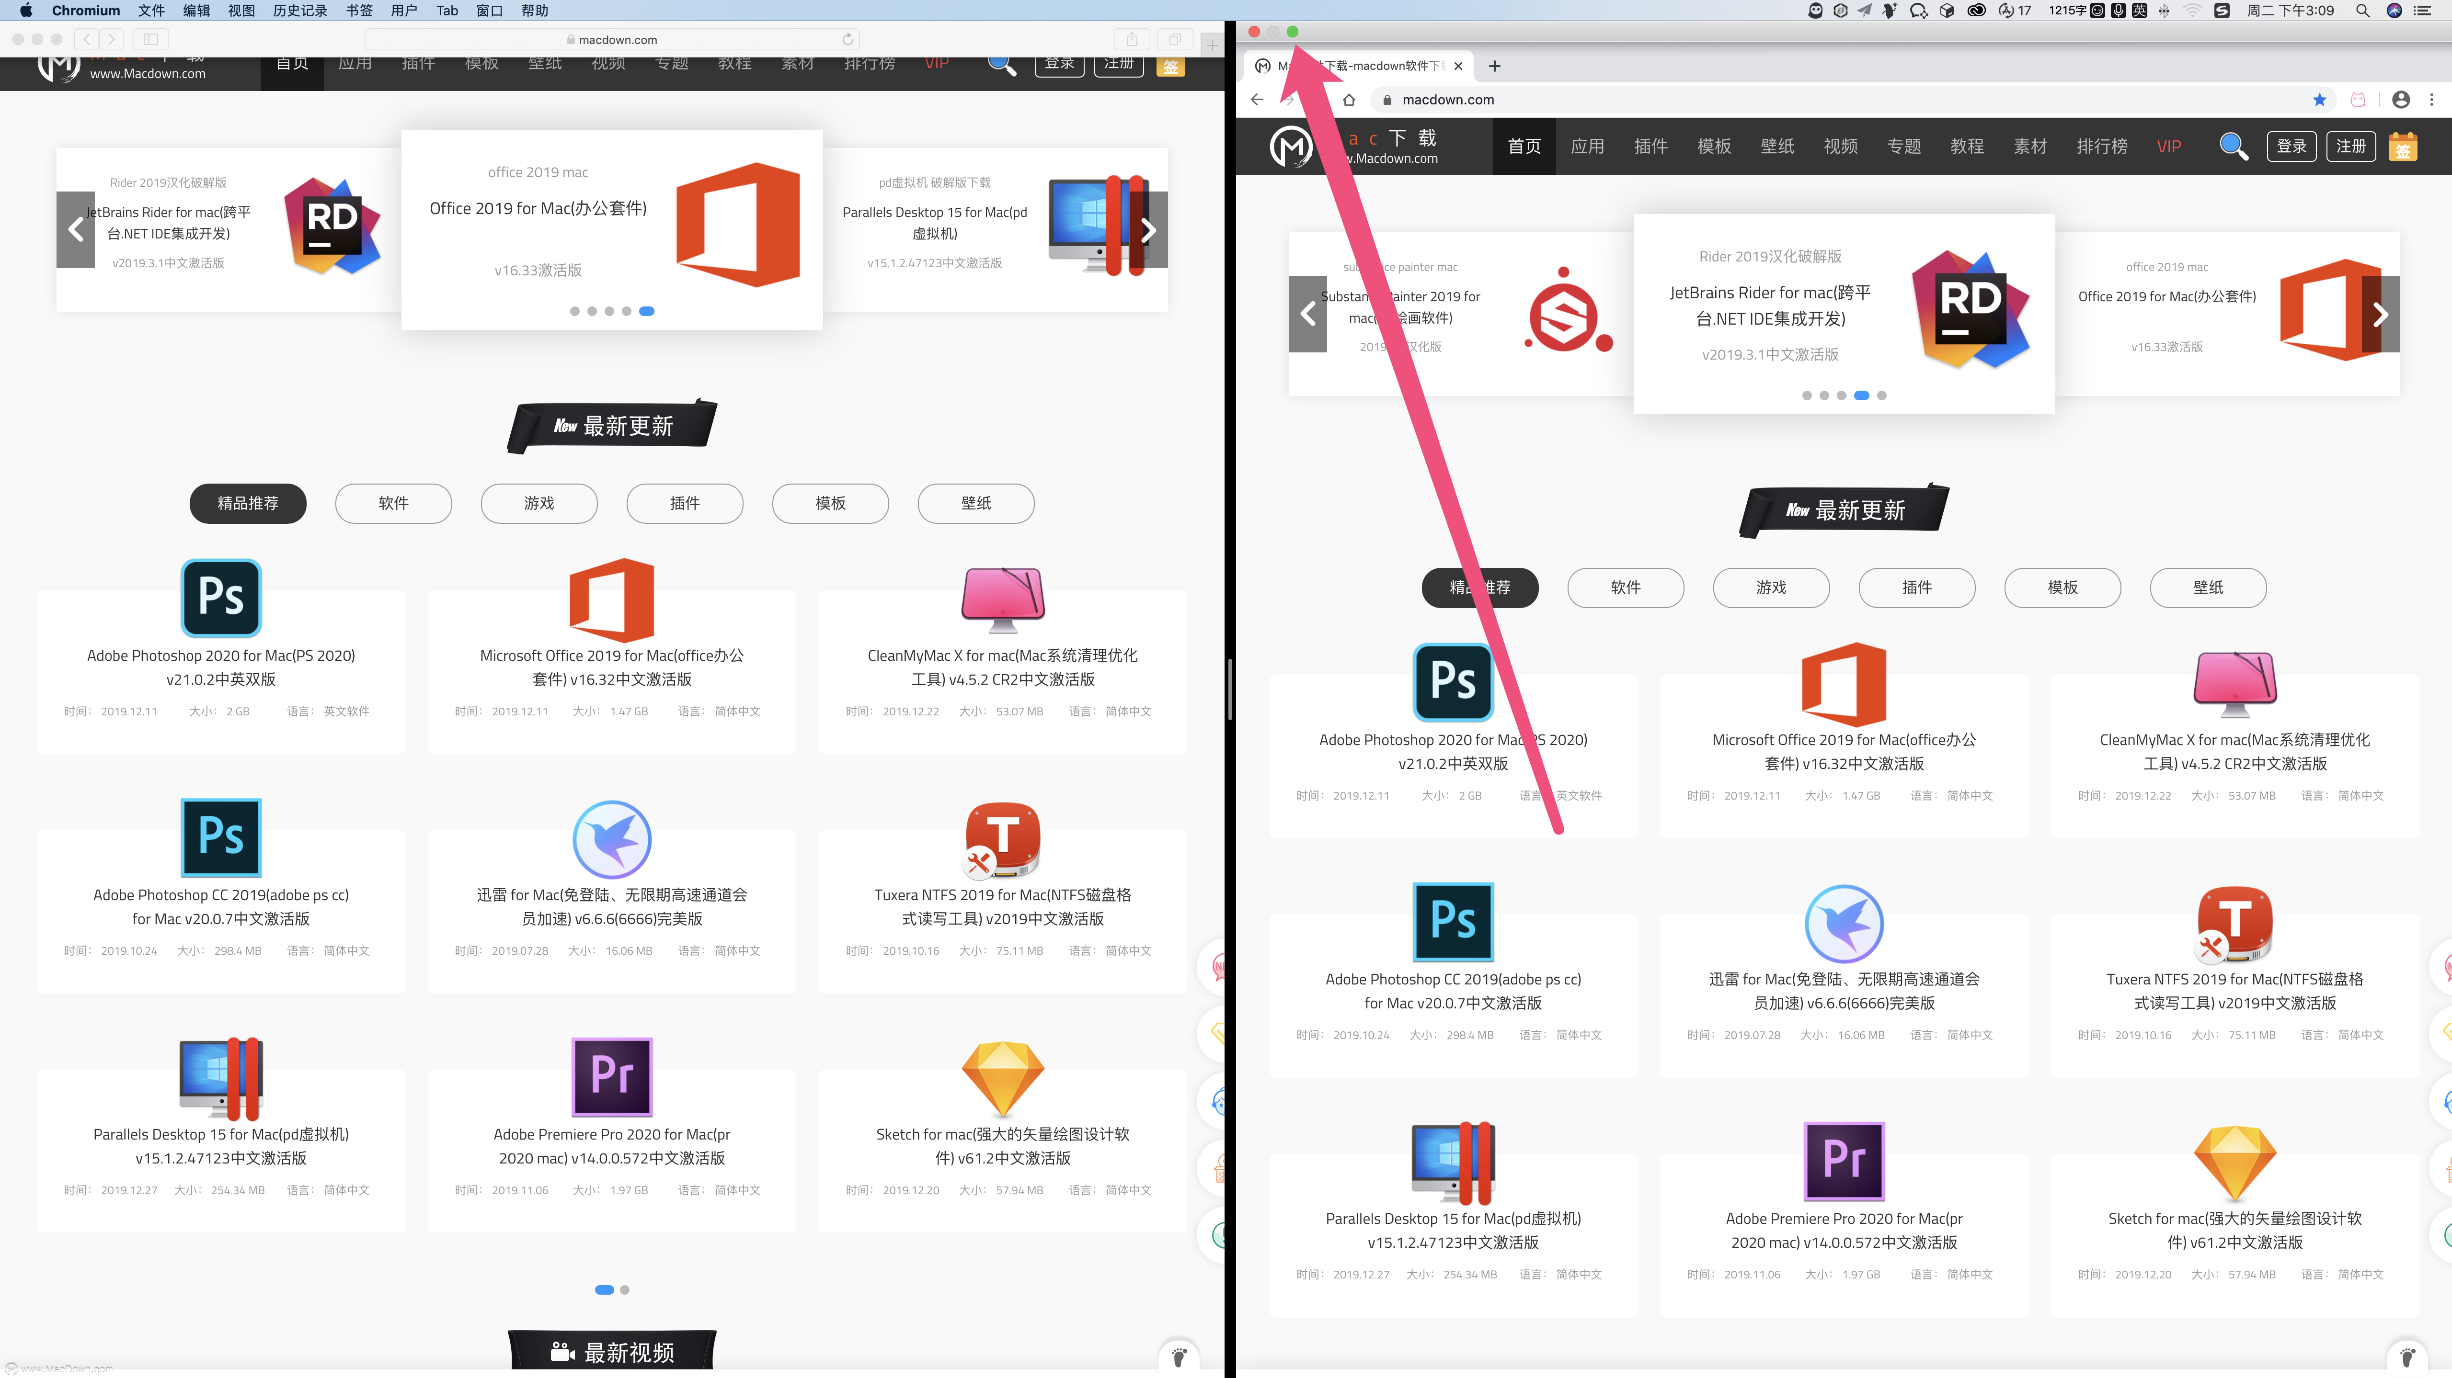Open the 壁纸 nav item in right window

coord(1777,147)
